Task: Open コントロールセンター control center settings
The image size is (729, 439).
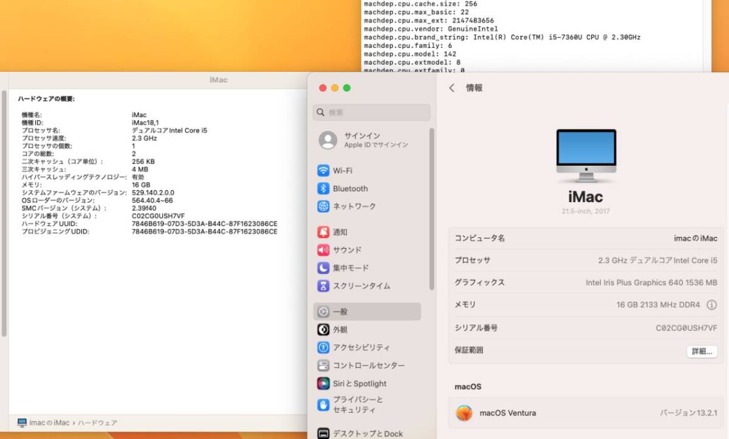Action: click(367, 366)
